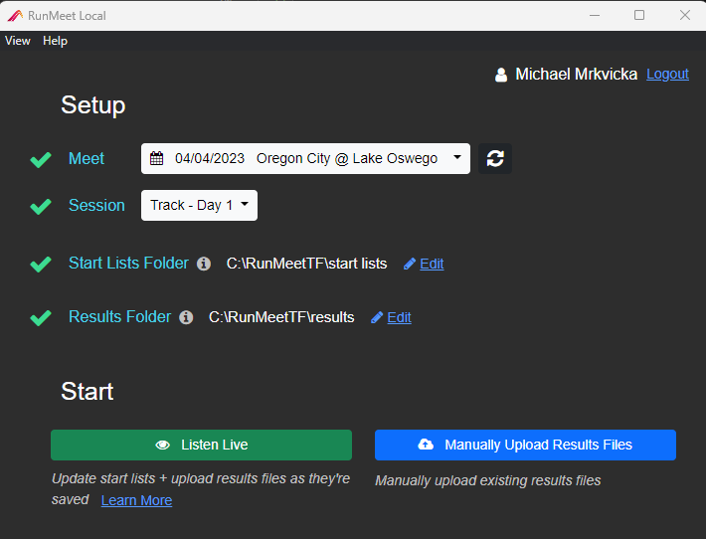
Task: Open the Session dropdown showing Track - Day 1
Action: point(199,205)
